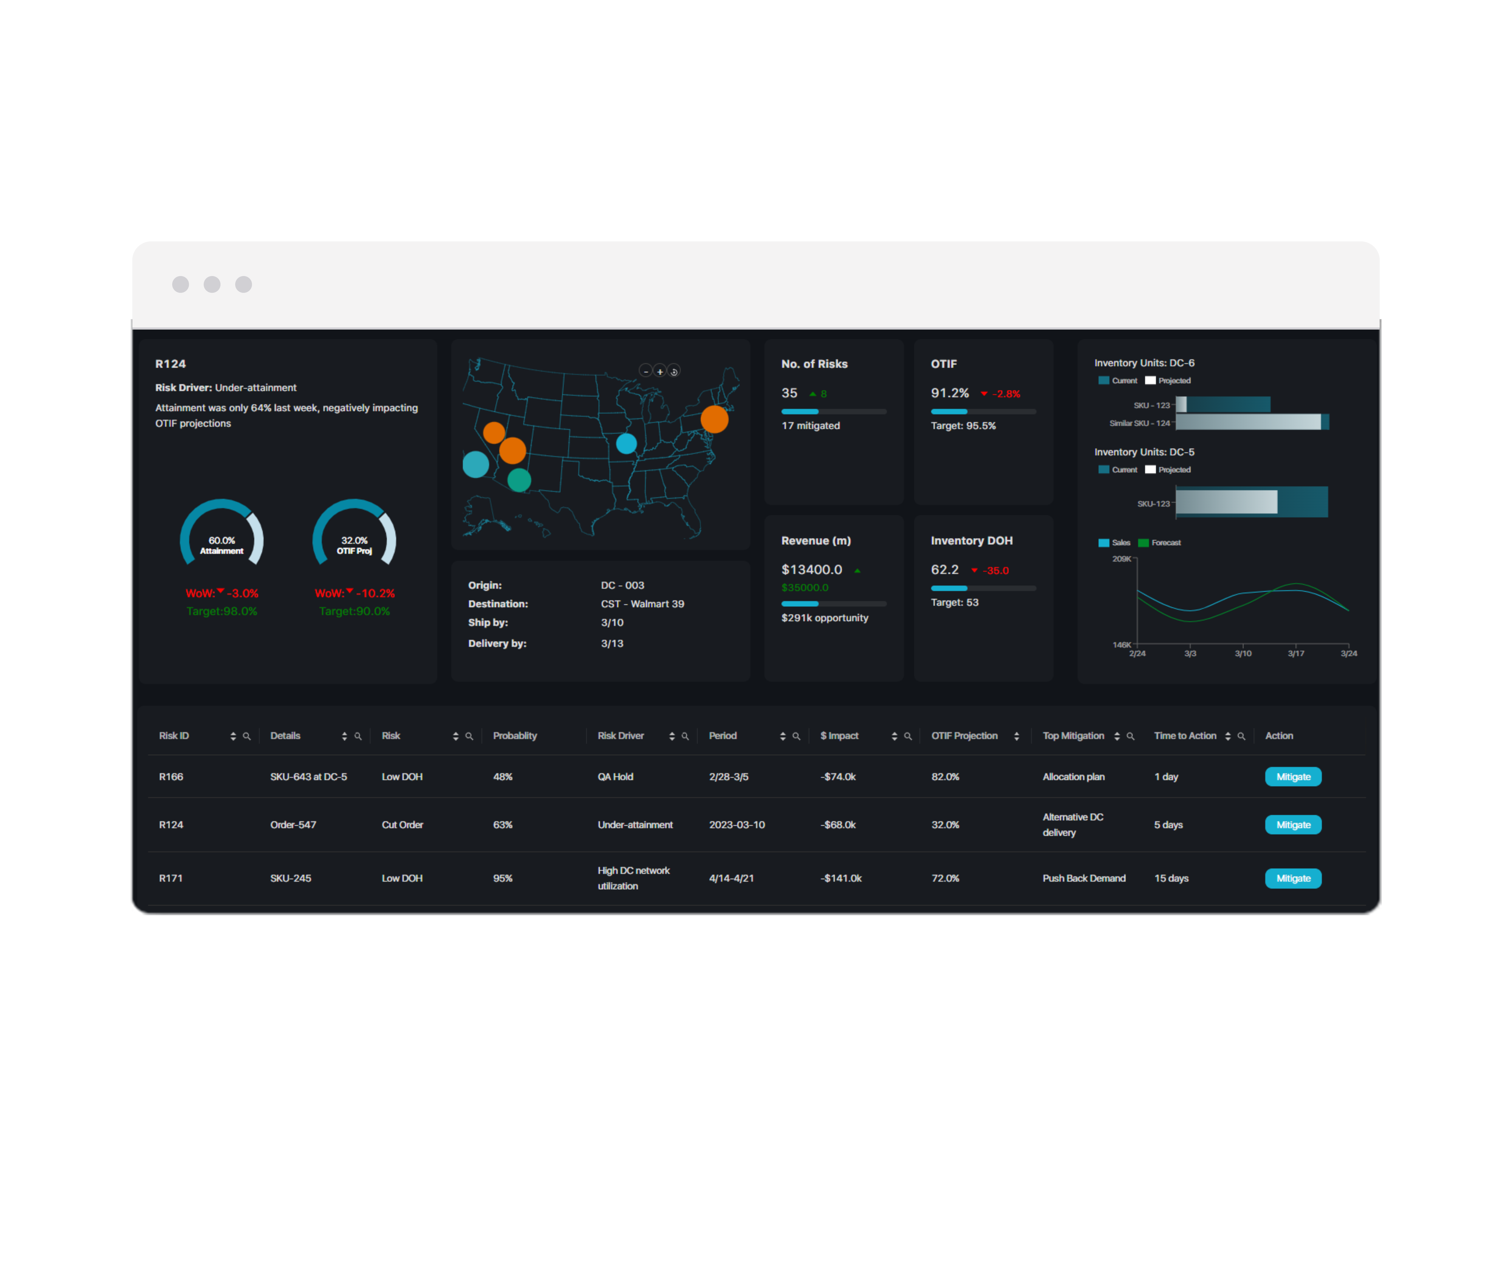Sort table by Risk ID
This screenshot has height=1270, width=1512.
click(x=233, y=736)
